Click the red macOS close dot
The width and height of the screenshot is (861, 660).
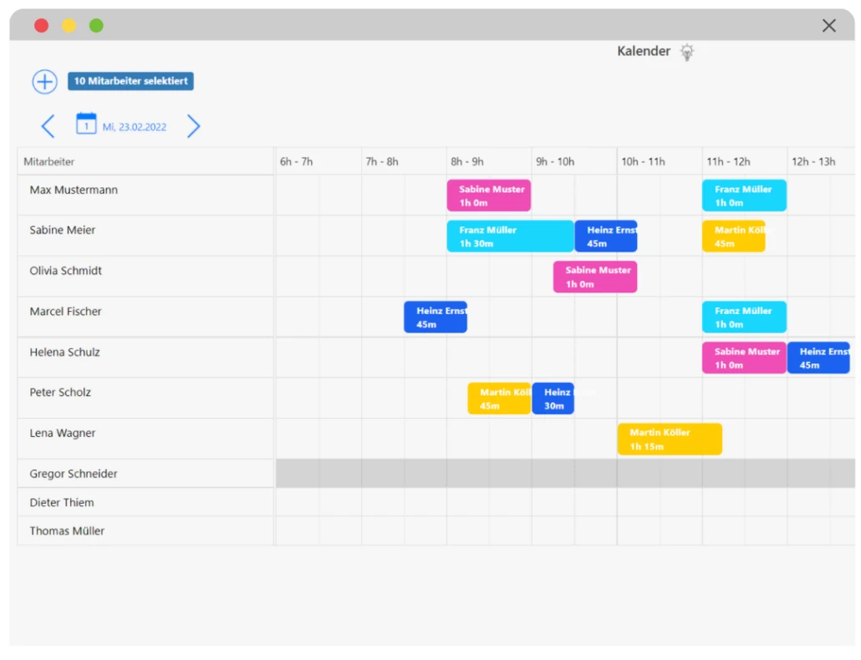tap(41, 26)
